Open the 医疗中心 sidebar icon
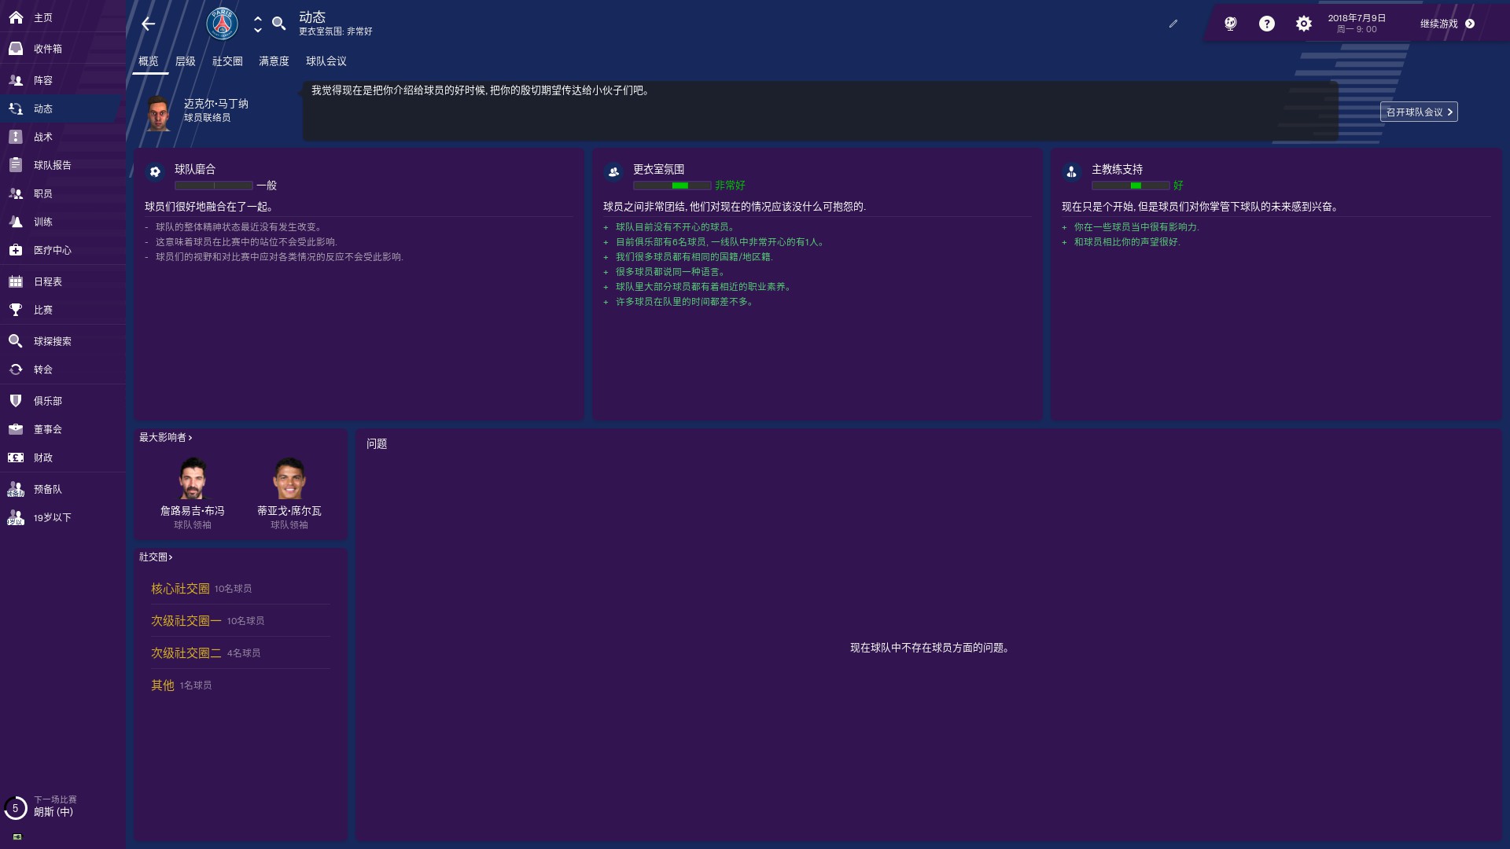Viewport: 1510px width, 849px height. point(16,250)
